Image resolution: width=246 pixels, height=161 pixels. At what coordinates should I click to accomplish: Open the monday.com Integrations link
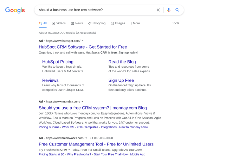pyautogui.click(x=109, y=127)
